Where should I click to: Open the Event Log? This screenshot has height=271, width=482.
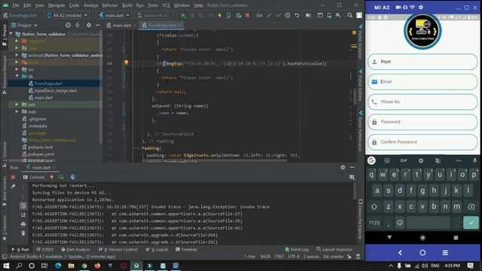click(297, 249)
